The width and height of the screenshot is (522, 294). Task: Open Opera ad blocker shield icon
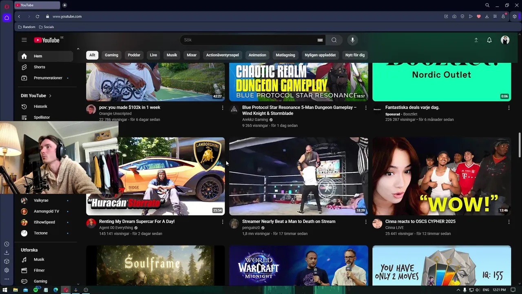462,16
